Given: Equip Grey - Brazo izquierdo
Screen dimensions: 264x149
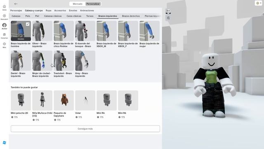Looking at the screenshot, I should (85, 61).
